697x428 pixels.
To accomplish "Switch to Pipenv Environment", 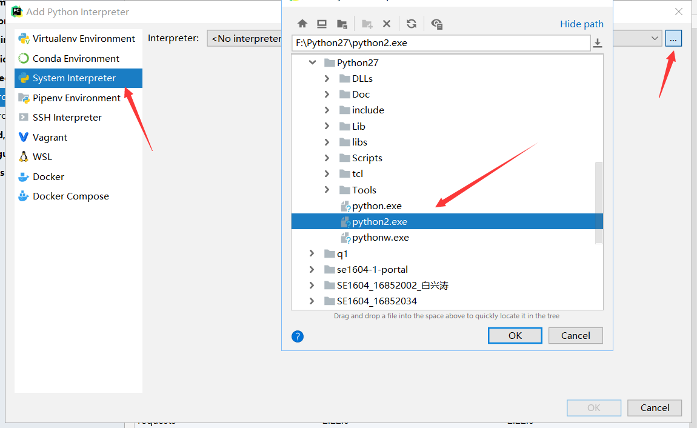I will [x=78, y=98].
